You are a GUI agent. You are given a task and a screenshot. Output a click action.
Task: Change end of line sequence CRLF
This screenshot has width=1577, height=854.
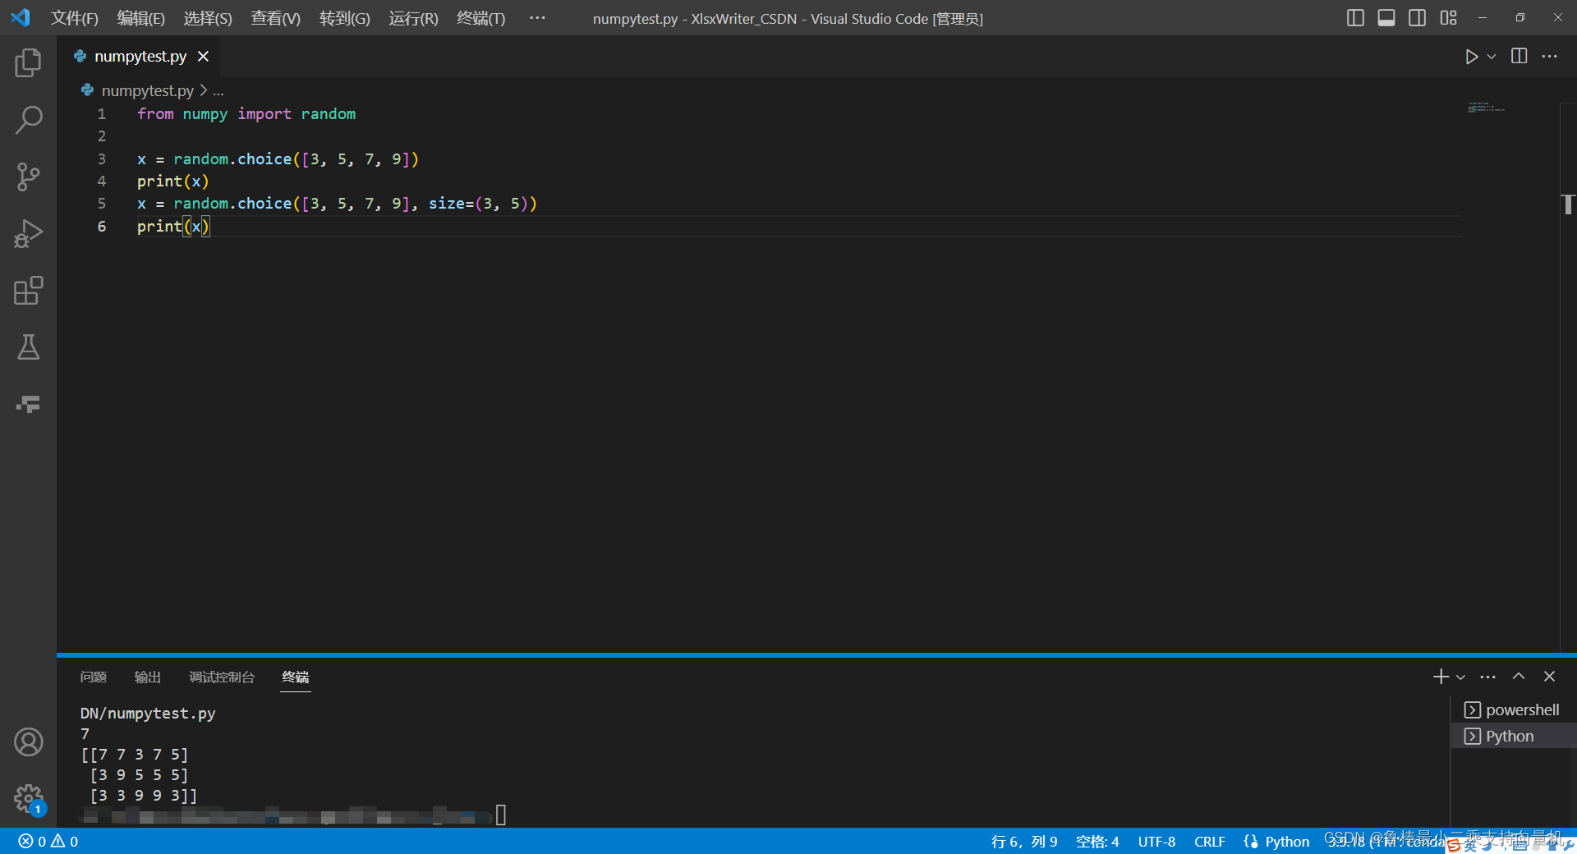tap(1209, 842)
